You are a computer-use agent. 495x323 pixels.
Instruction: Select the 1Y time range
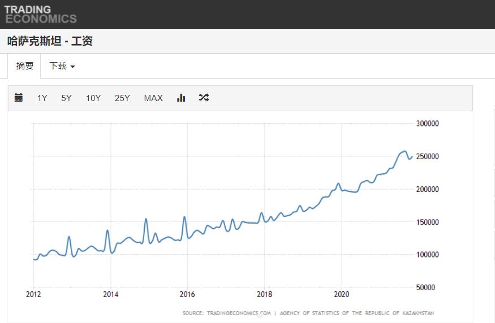click(42, 98)
